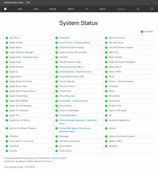158x171 pixels.
Task: Open the Mac menu
Action: click(20, 9)
